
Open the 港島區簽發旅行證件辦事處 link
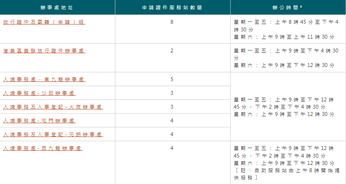coord(44,51)
